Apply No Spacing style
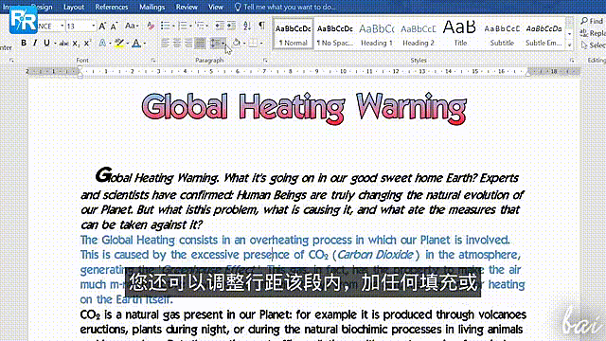606x341 pixels. coord(334,34)
